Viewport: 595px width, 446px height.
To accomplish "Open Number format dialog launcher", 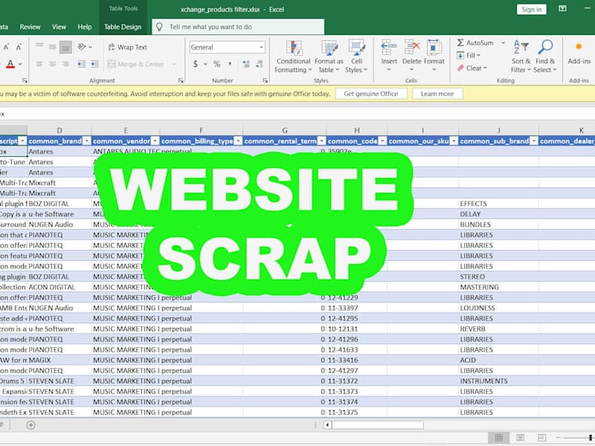I will [x=265, y=80].
